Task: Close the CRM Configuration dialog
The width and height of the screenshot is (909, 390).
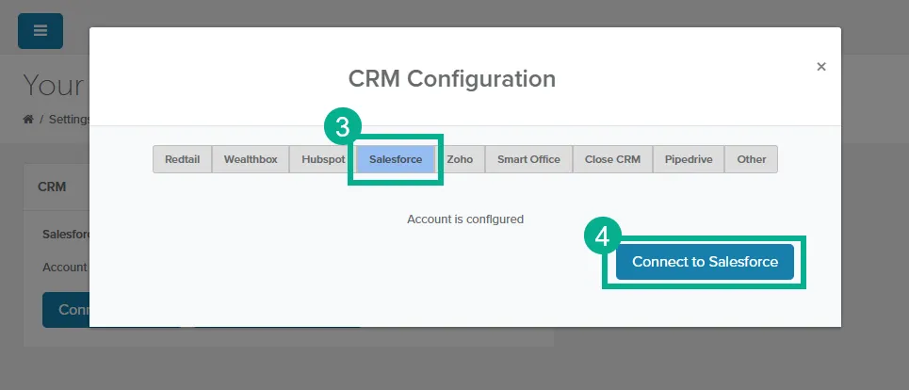Action: (820, 67)
